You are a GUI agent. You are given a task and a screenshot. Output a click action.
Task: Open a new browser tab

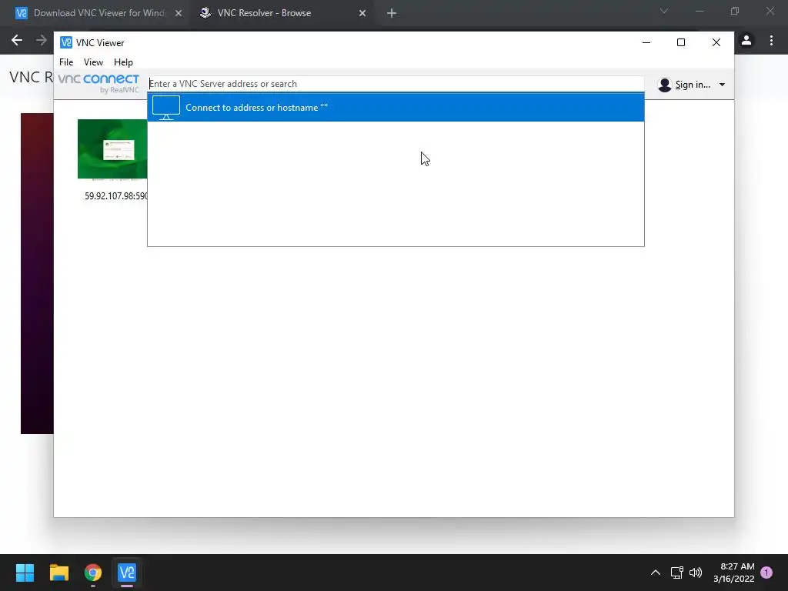[x=392, y=13]
